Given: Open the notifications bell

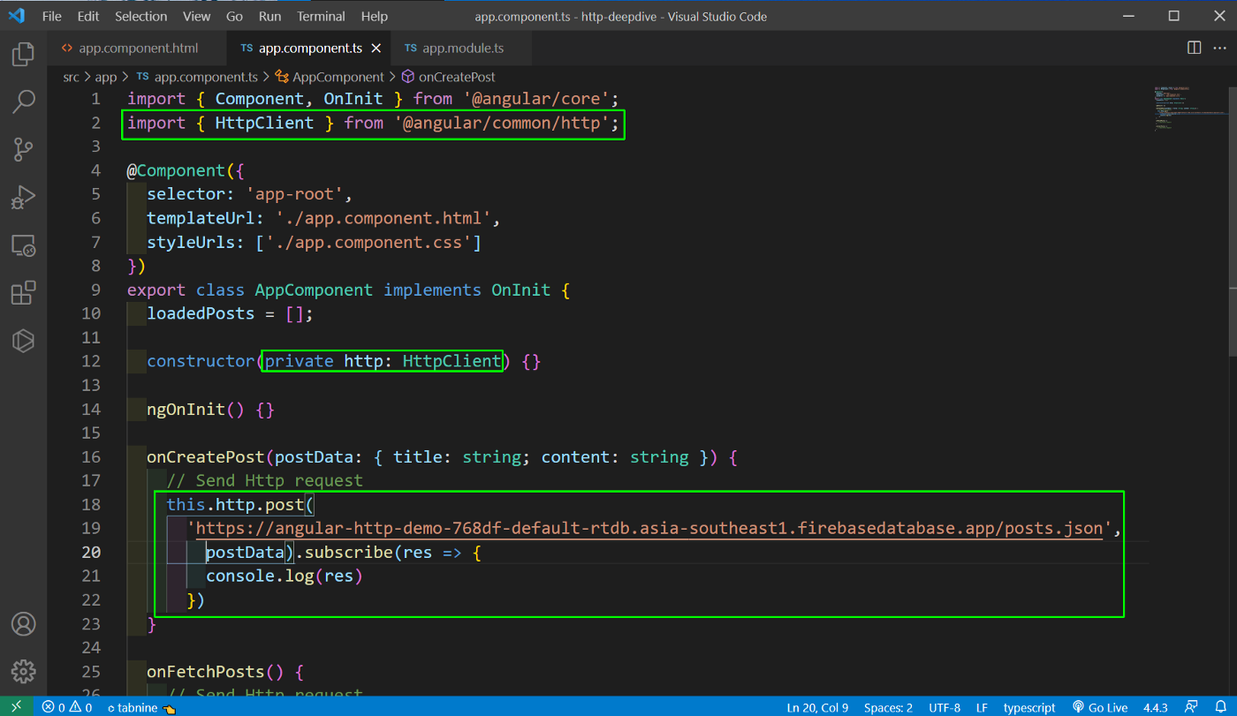Looking at the screenshot, I should coord(1220,707).
